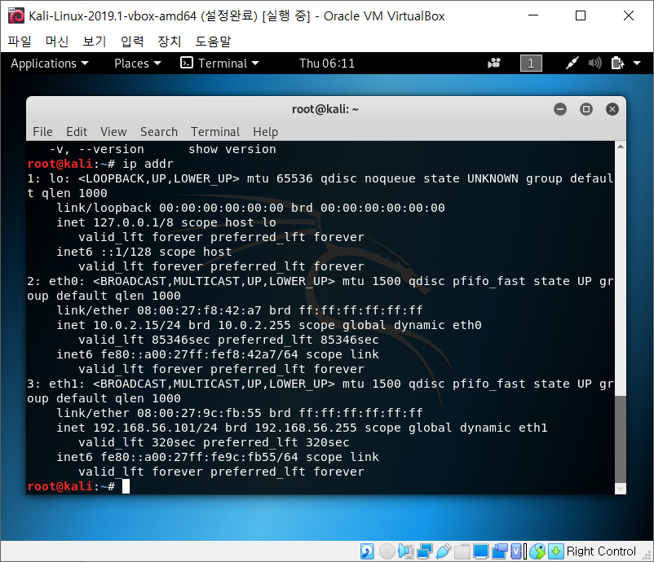654x562 pixels.
Task: Click the MAC address 08:00:27:f8:42:a7
Action: click(x=199, y=311)
